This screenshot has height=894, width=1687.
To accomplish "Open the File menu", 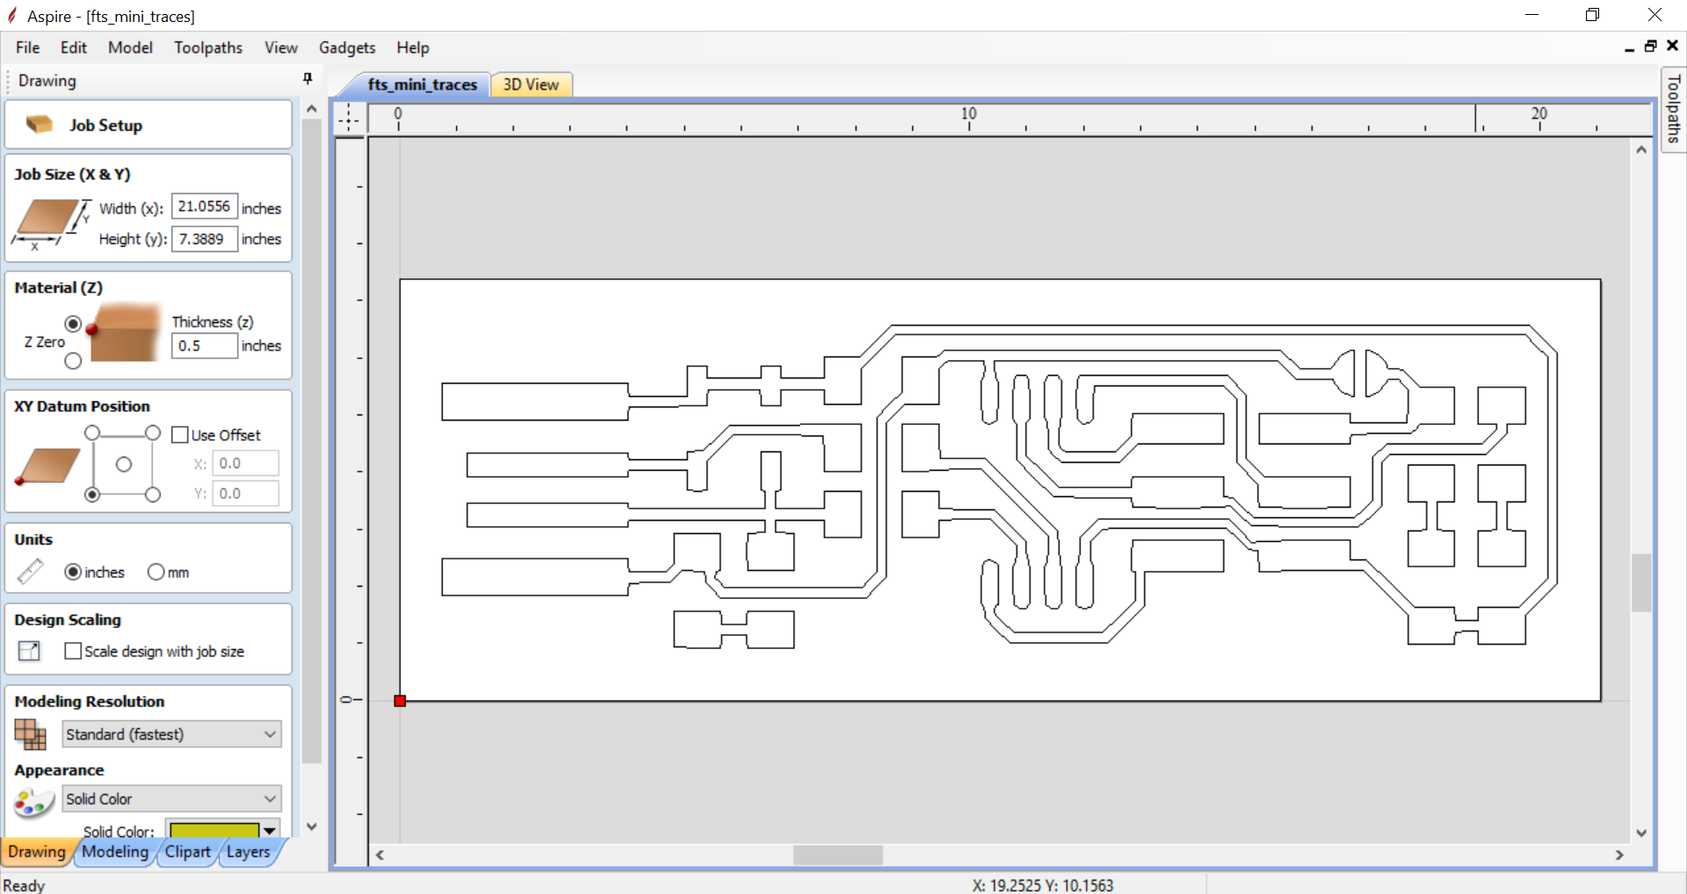I will (x=27, y=47).
